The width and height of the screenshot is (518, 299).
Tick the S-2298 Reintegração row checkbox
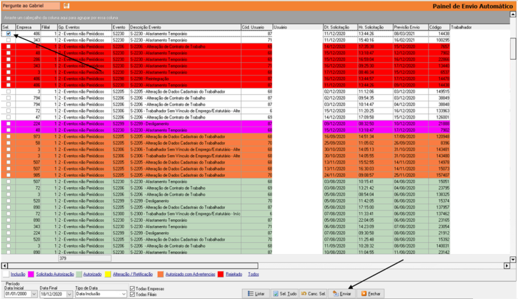click(x=9, y=79)
